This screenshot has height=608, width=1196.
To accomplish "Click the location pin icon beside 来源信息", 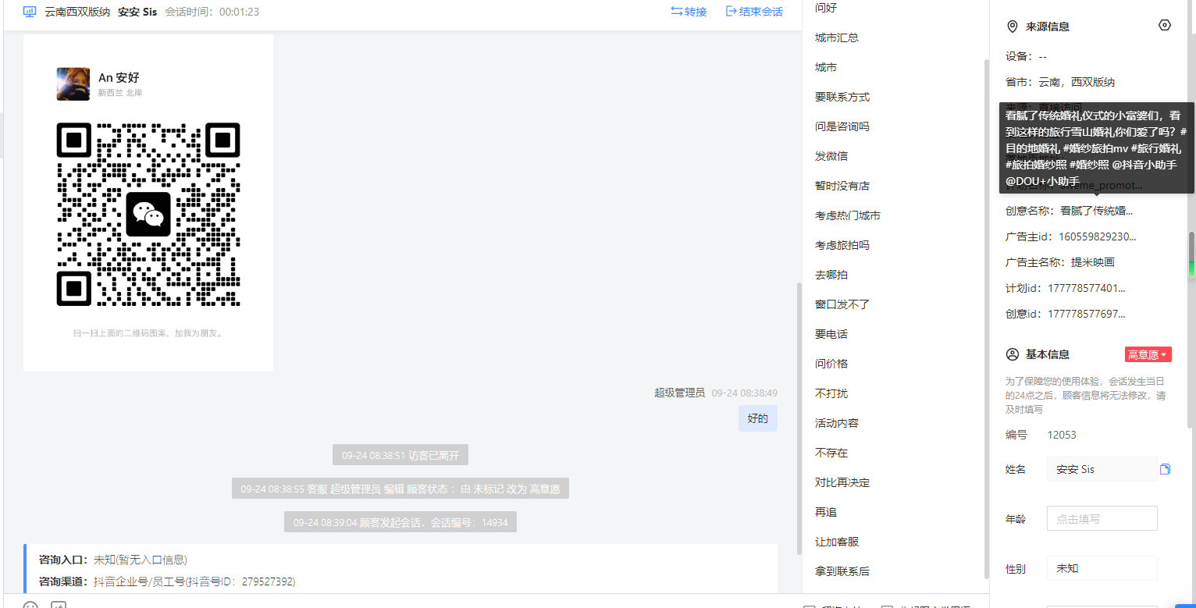I will click(x=1013, y=27).
